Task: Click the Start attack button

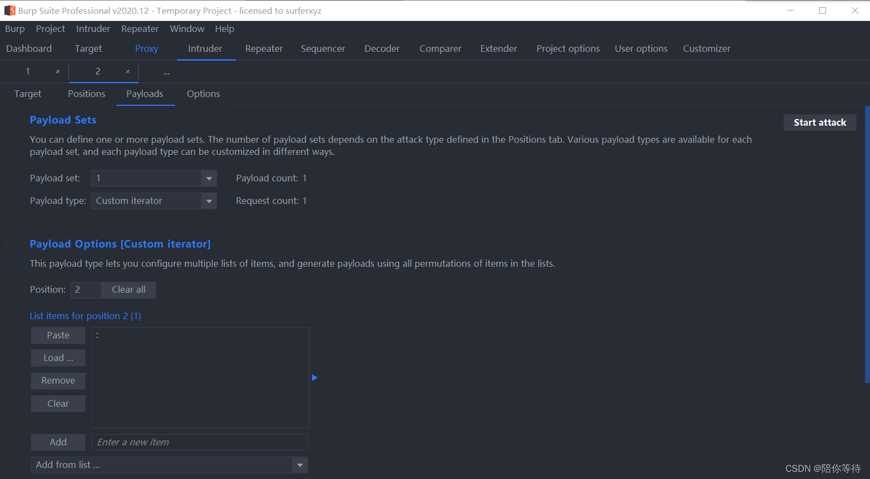Action: (820, 122)
